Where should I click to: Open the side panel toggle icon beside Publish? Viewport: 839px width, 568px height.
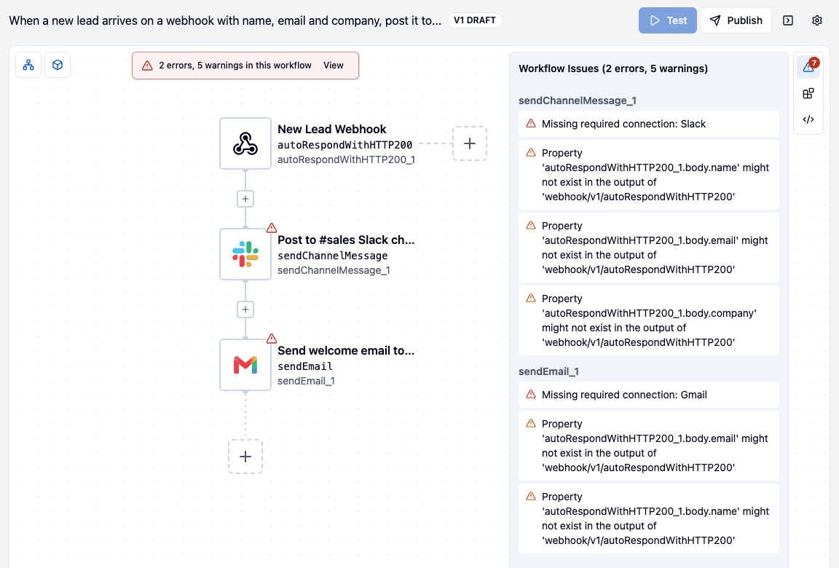pyautogui.click(x=787, y=20)
